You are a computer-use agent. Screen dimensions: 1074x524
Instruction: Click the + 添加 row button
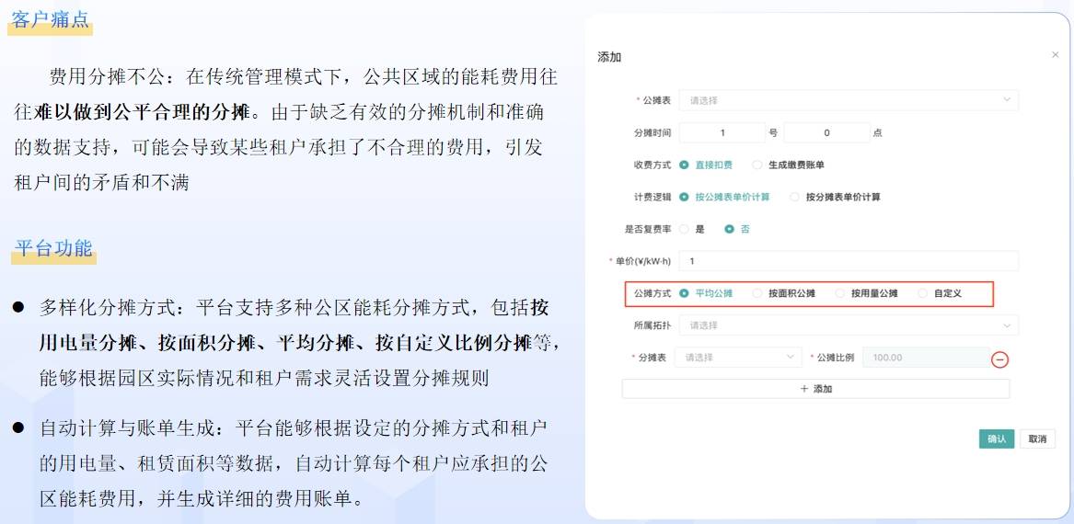click(815, 389)
